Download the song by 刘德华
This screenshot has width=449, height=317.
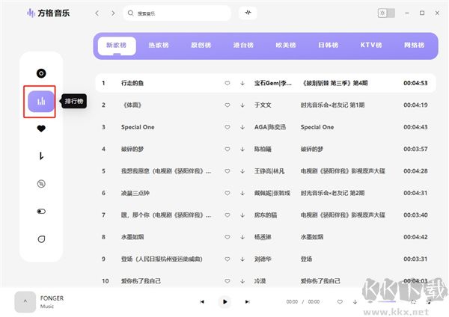tap(242, 259)
